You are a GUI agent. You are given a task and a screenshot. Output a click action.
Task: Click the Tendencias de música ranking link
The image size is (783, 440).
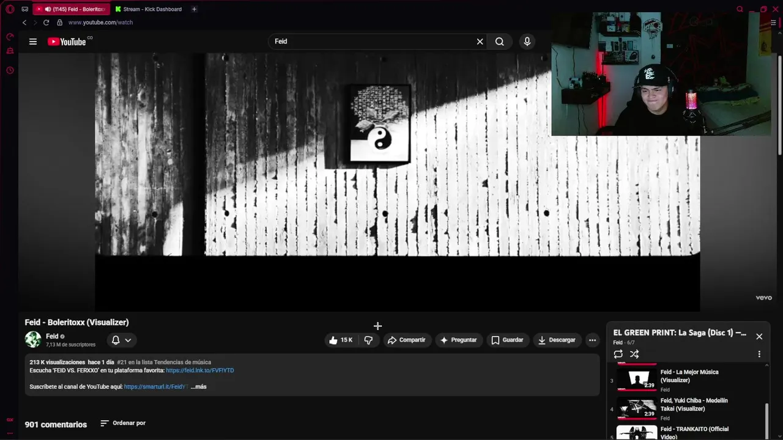pyautogui.click(x=163, y=362)
